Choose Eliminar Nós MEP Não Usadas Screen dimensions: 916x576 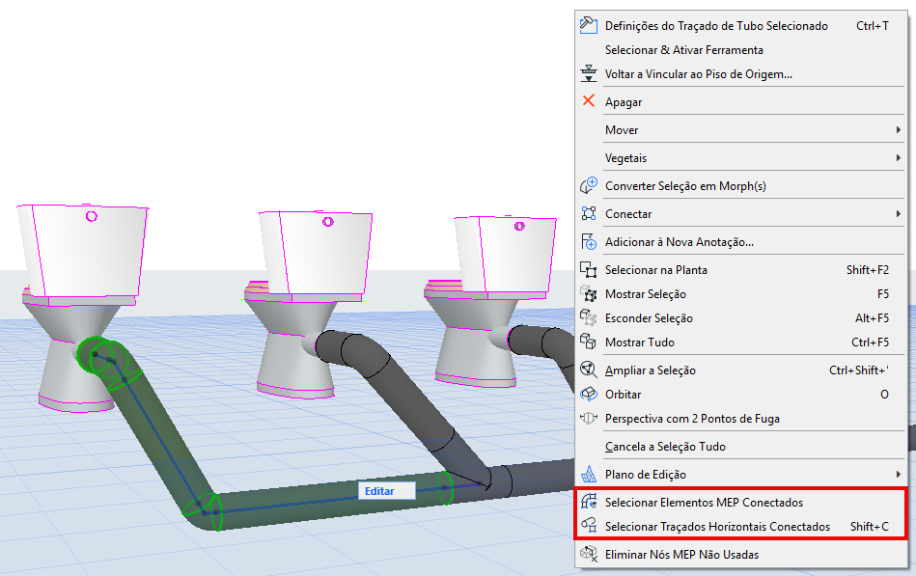point(740,555)
